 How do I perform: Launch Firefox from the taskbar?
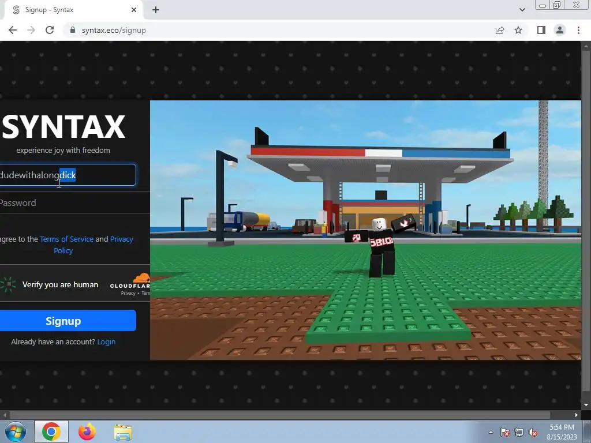tap(87, 431)
